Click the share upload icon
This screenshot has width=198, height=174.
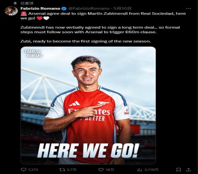189,170
